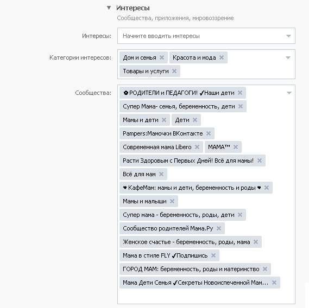Delete 'Pampers:Мамочки ВКонтакте' community tag
309x308 pixels.
point(209,133)
